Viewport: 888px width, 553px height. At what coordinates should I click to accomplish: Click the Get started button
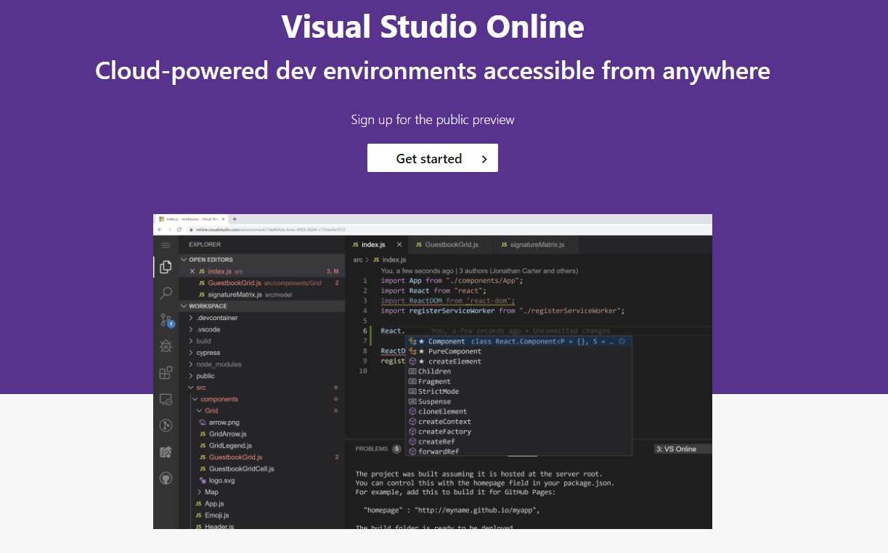click(433, 158)
